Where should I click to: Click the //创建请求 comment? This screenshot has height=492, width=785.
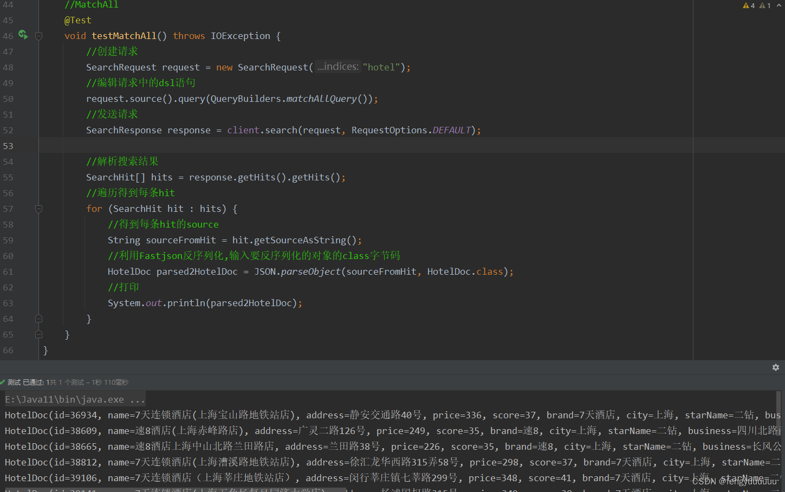(112, 51)
